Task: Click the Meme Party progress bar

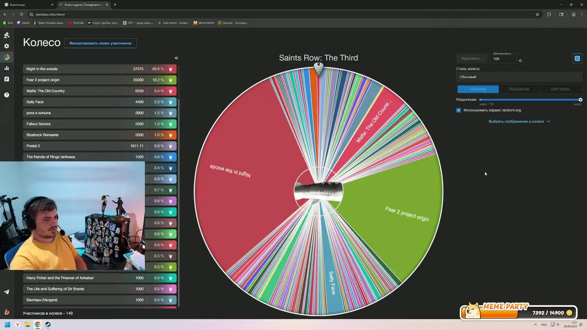Action: pyautogui.click(x=518, y=313)
